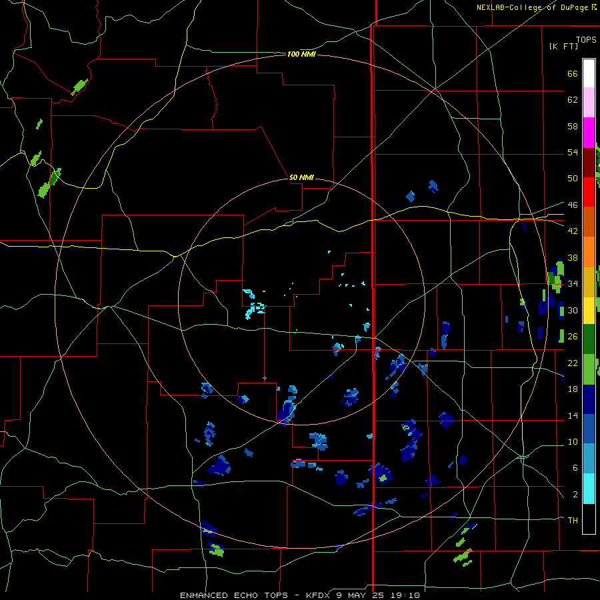
Task: Click the dark orange band between 46 and 42
Action: tap(589, 222)
